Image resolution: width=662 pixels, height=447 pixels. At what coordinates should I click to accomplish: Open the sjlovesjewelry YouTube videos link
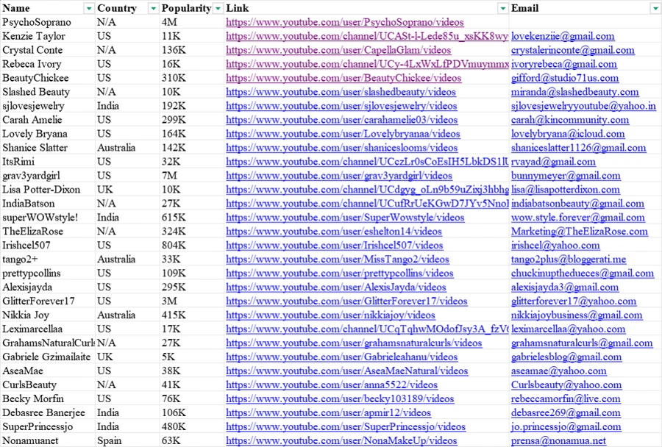[341, 106]
